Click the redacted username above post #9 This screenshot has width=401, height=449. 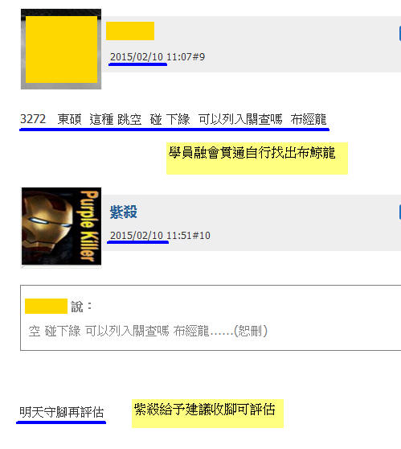[130, 31]
